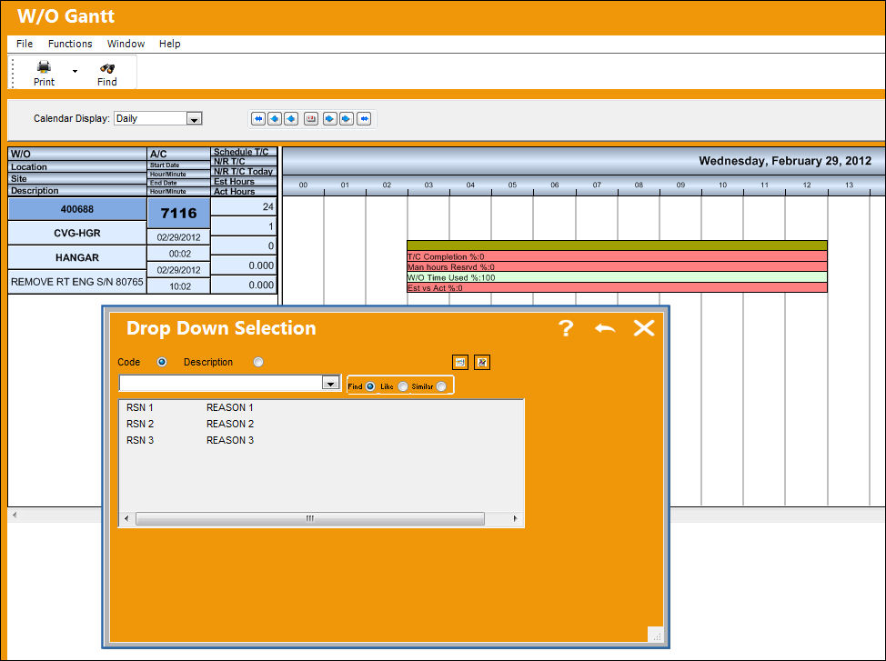
Task: Click the list icon button right of the Description radio
Action: (x=460, y=362)
